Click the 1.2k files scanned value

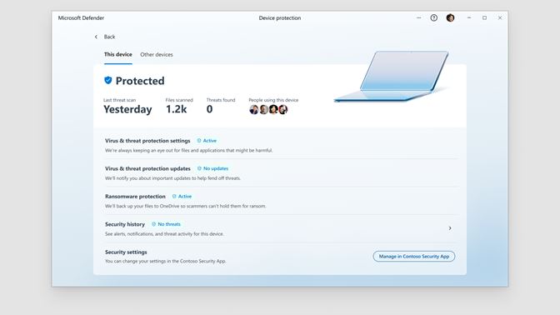(x=176, y=109)
